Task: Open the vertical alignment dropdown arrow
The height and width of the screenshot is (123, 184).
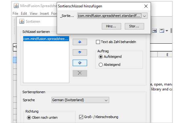Action: pos(167,31)
